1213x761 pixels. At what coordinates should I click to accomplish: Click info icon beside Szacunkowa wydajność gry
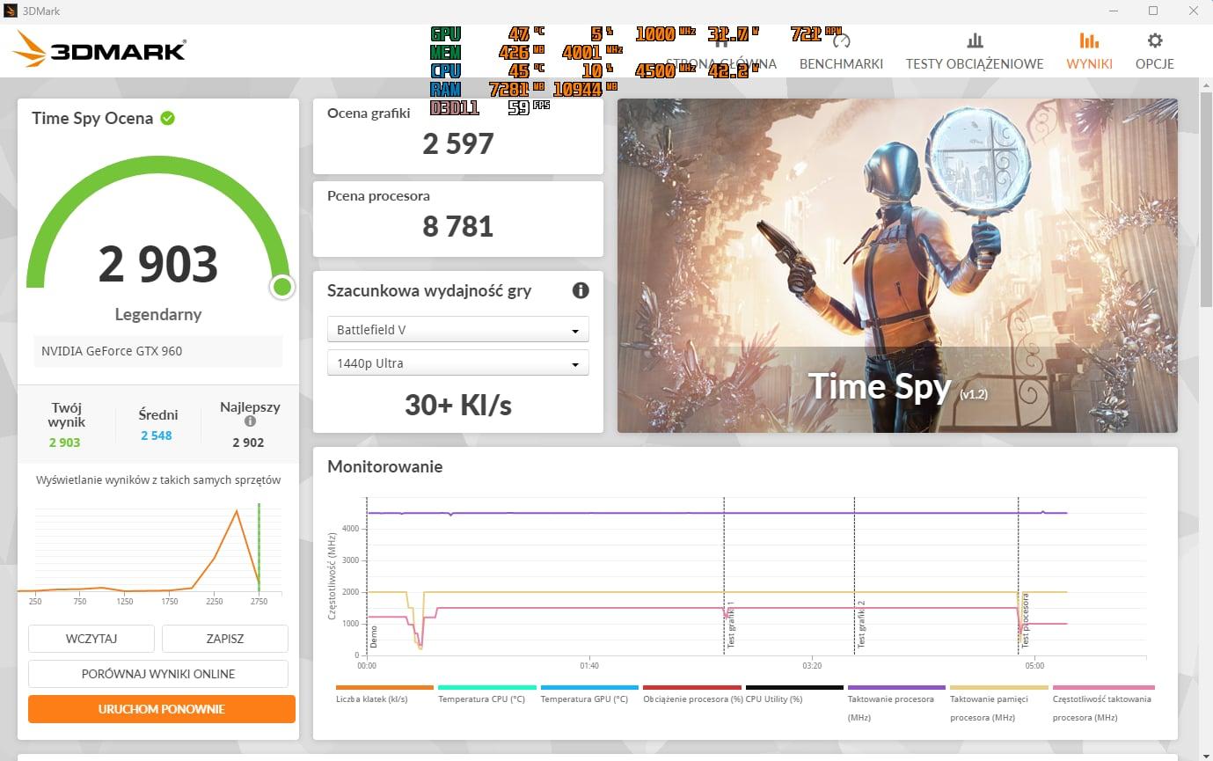pyautogui.click(x=581, y=290)
